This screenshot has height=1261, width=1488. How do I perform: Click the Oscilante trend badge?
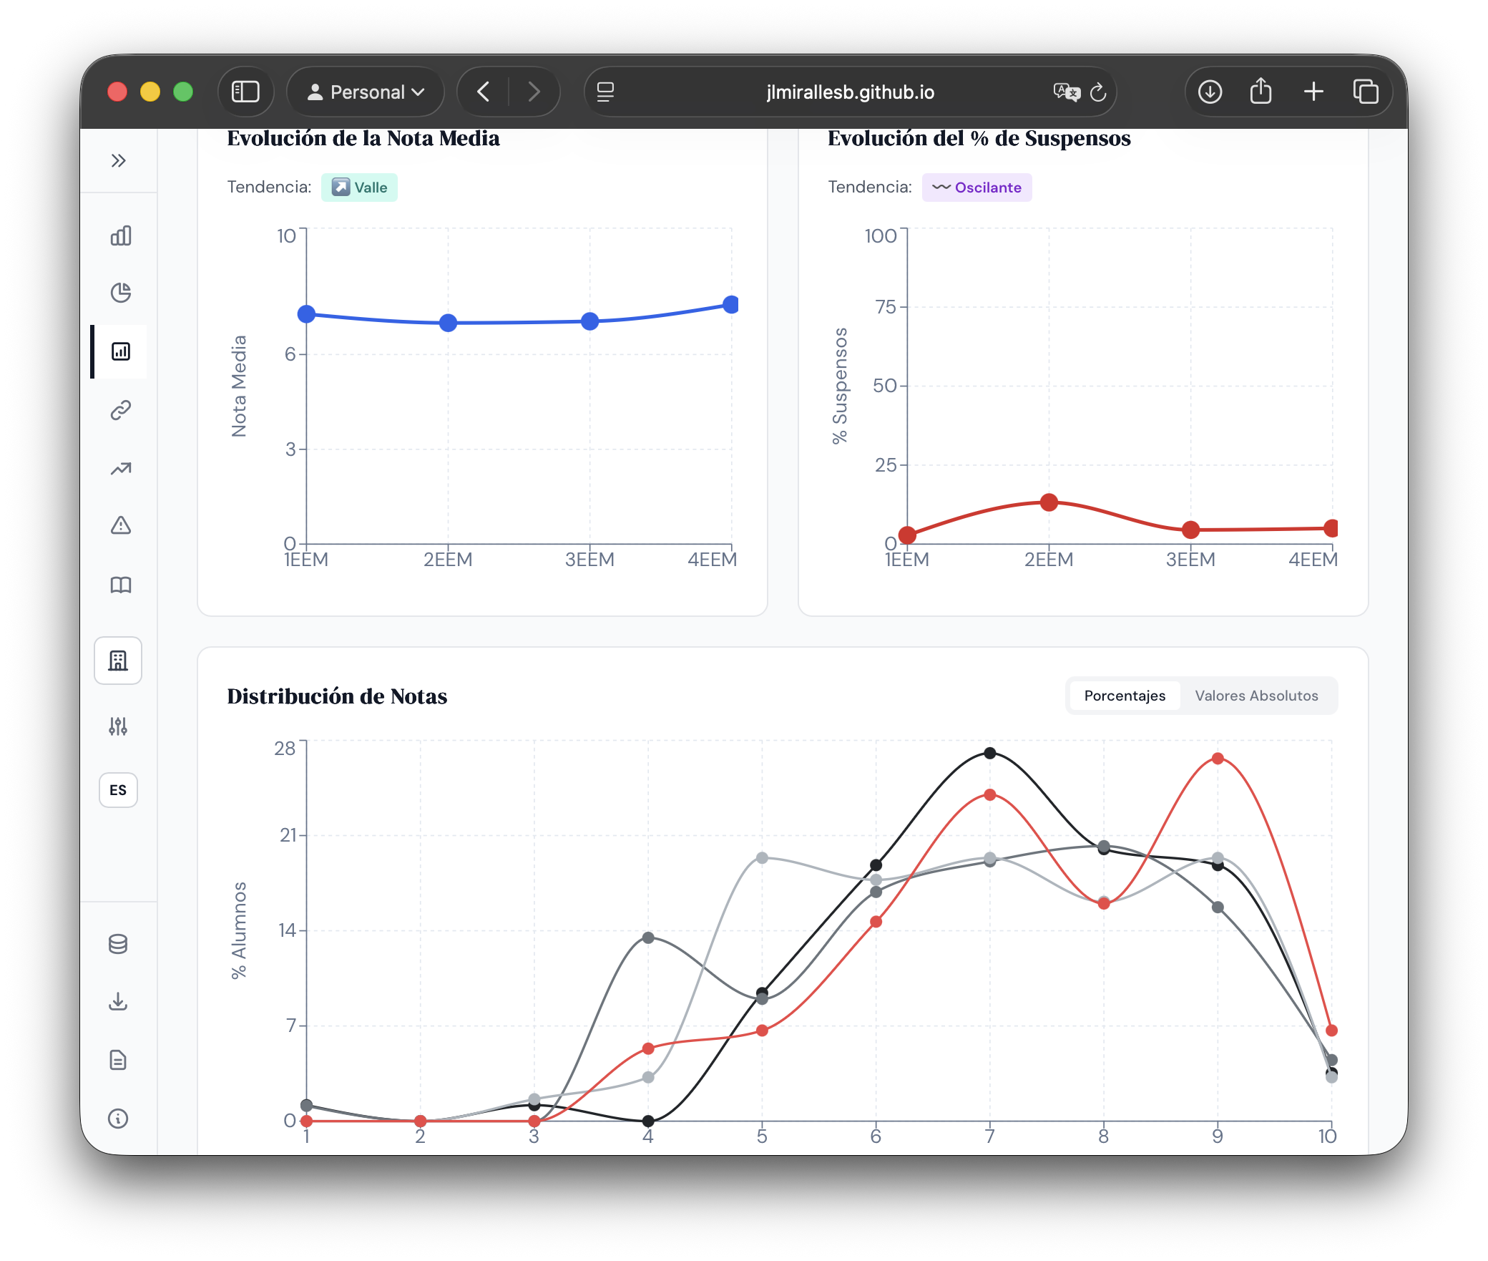[x=977, y=188]
